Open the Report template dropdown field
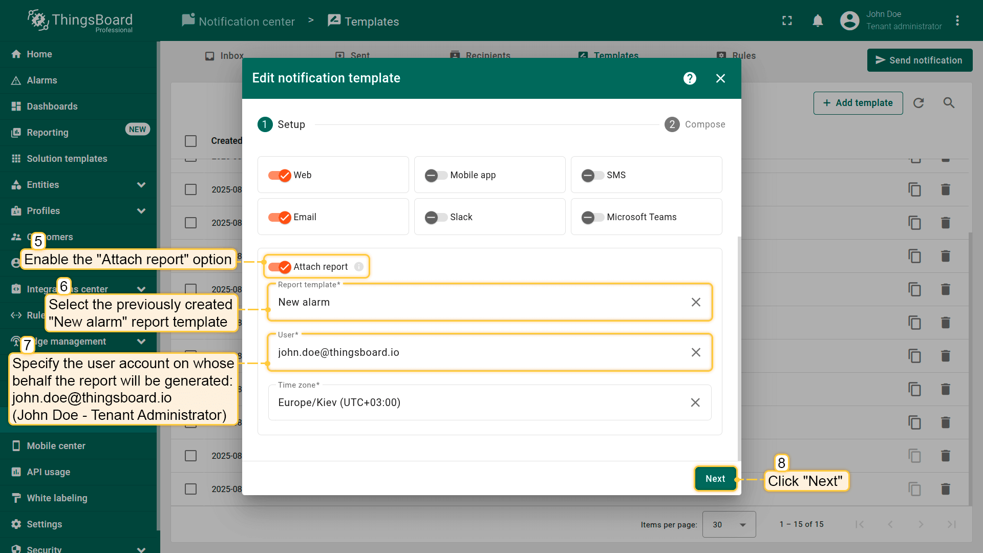This screenshot has height=553, width=983. point(489,302)
